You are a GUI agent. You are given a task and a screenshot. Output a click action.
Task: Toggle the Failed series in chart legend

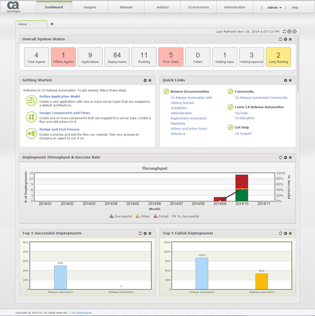point(161,216)
